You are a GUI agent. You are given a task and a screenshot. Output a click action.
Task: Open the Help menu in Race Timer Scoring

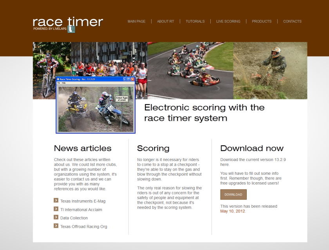coord(64,83)
